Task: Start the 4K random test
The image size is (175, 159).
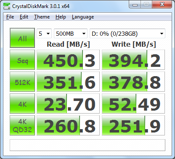Action: click(22, 103)
